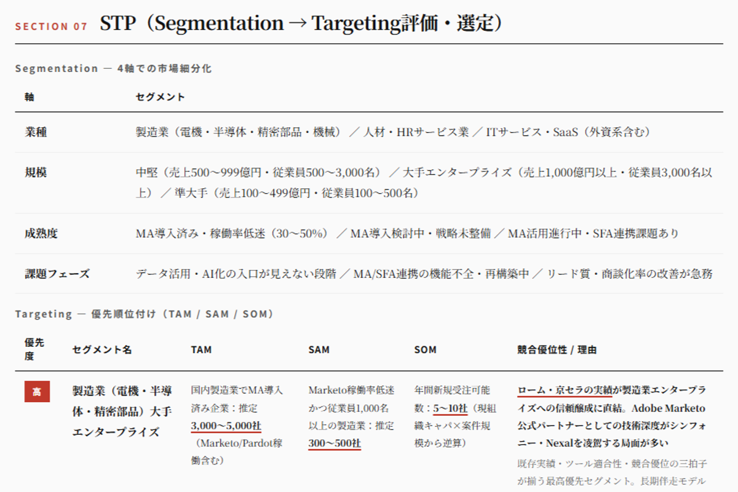Screen dimensions: 738x492
Task: Click the SECTION 07 label
Action: point(51,26)
